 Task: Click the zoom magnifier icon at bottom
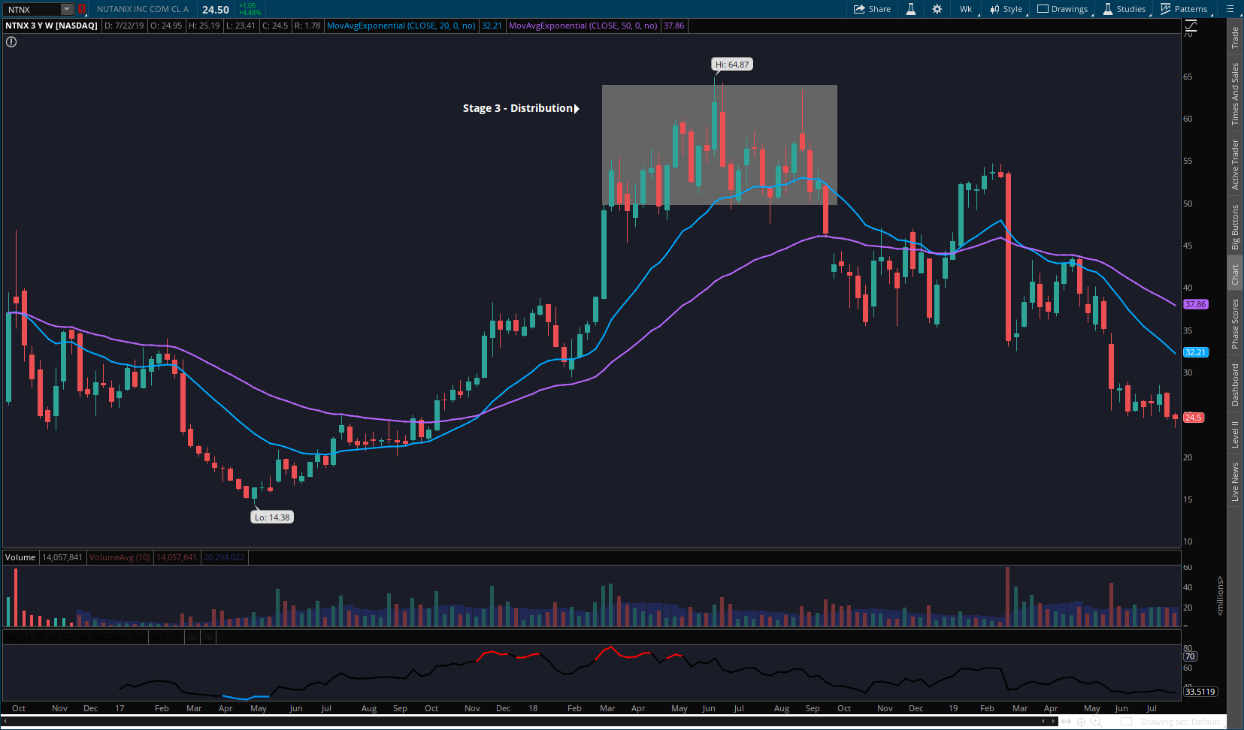click(x=1097, y=722)
